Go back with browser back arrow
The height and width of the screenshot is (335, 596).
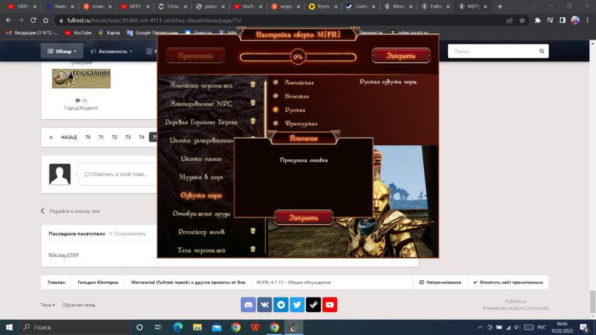click(x=8, y=20)
